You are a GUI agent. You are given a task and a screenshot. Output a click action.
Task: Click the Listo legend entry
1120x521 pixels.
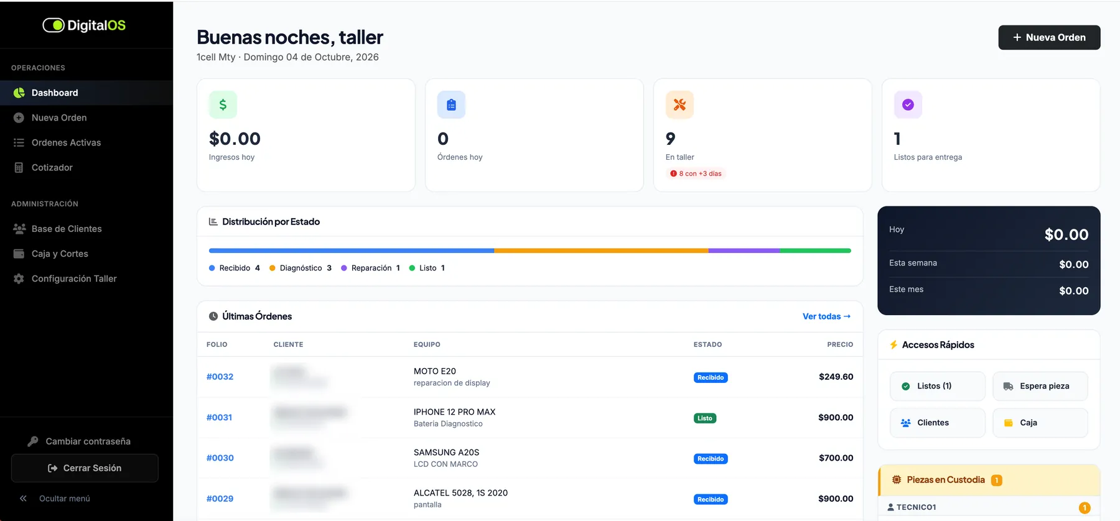427,268
